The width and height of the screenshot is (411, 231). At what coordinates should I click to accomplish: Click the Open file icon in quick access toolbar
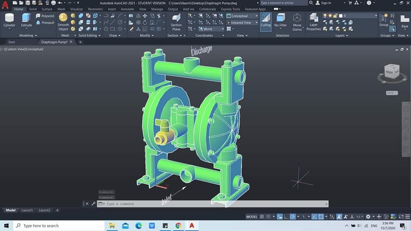[21, 3]
